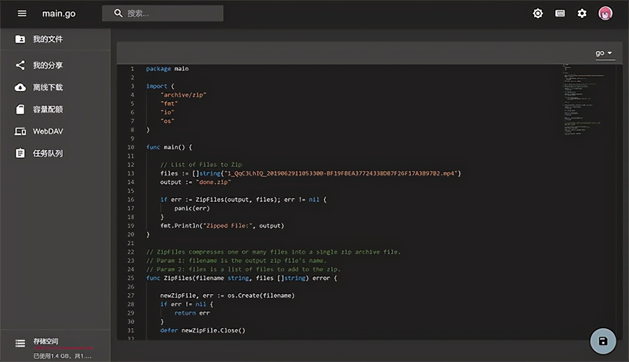This screenshot has width=629, height=362.
Task: Click the clipboard icon for 任务队列
Action: (20, 153)
